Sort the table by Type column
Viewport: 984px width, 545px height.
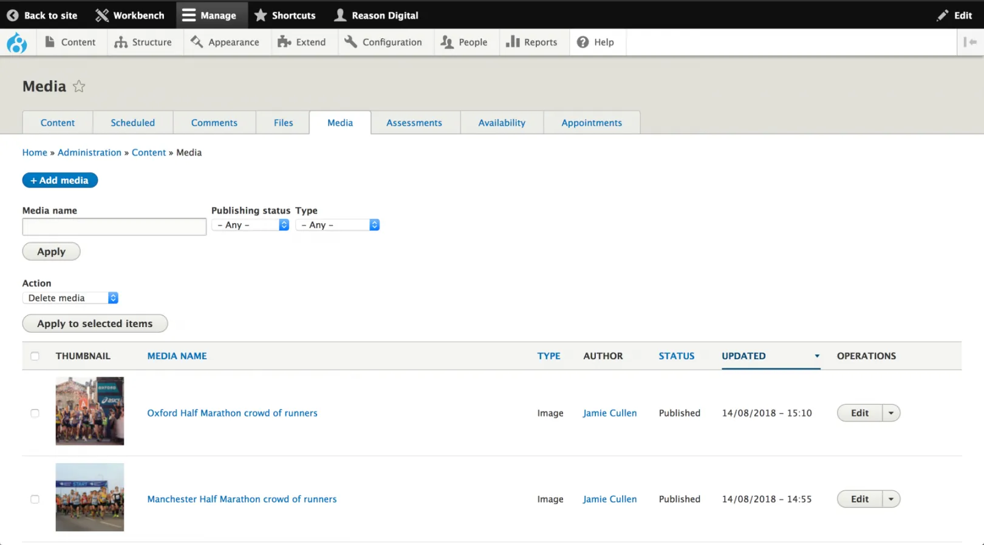548,356
